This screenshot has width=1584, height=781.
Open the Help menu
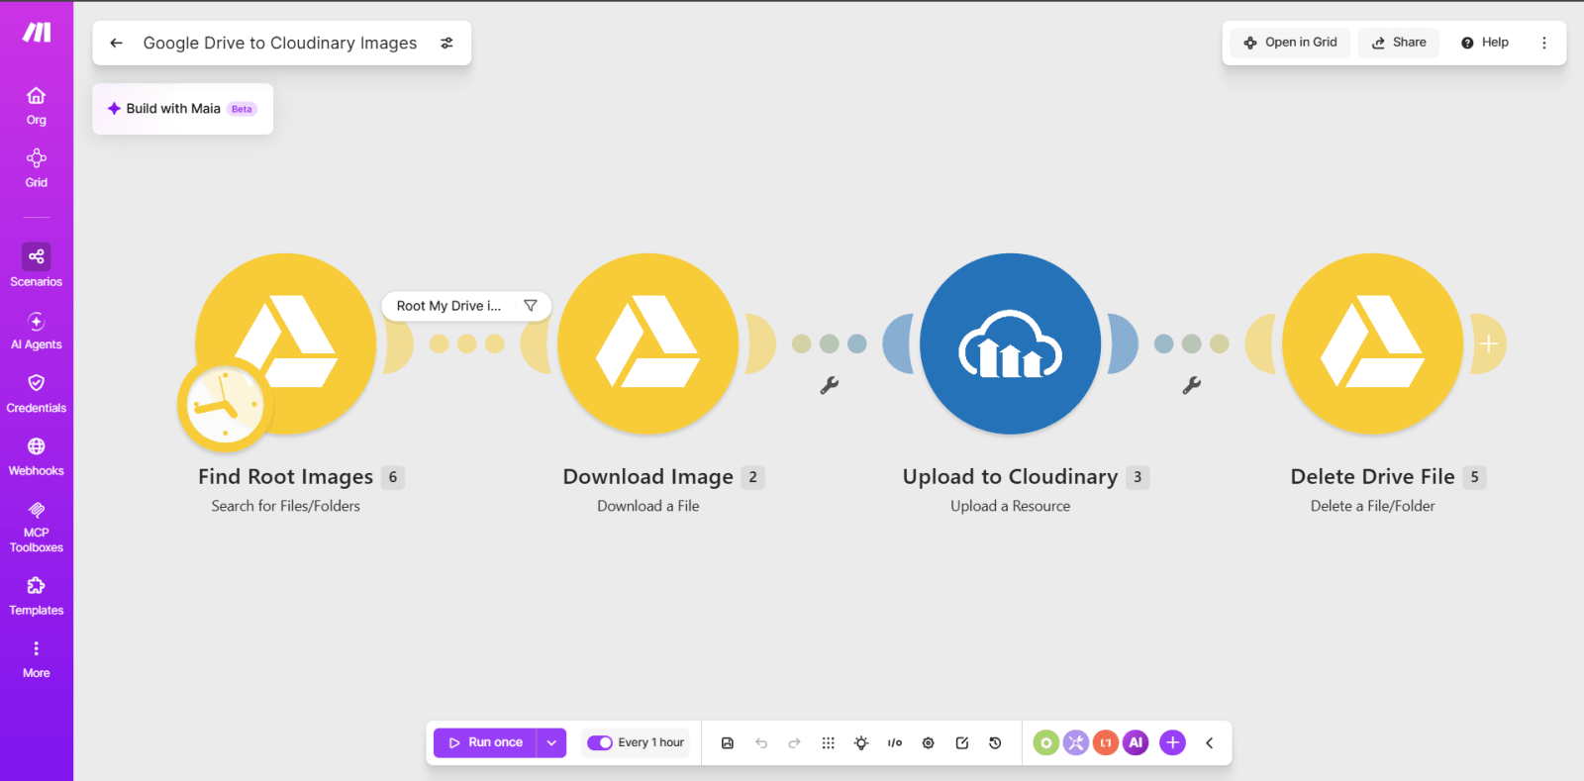[x=1485, y=43]
